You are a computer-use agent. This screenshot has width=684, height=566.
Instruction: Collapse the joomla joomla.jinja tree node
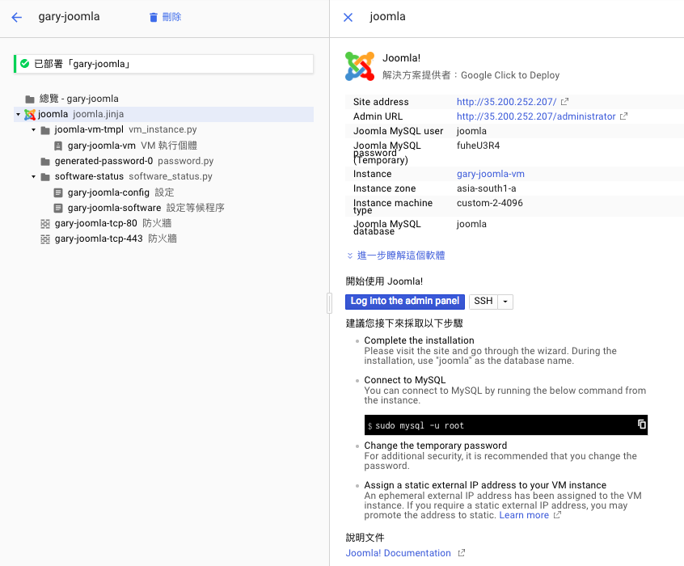click(x=18, y=114)
